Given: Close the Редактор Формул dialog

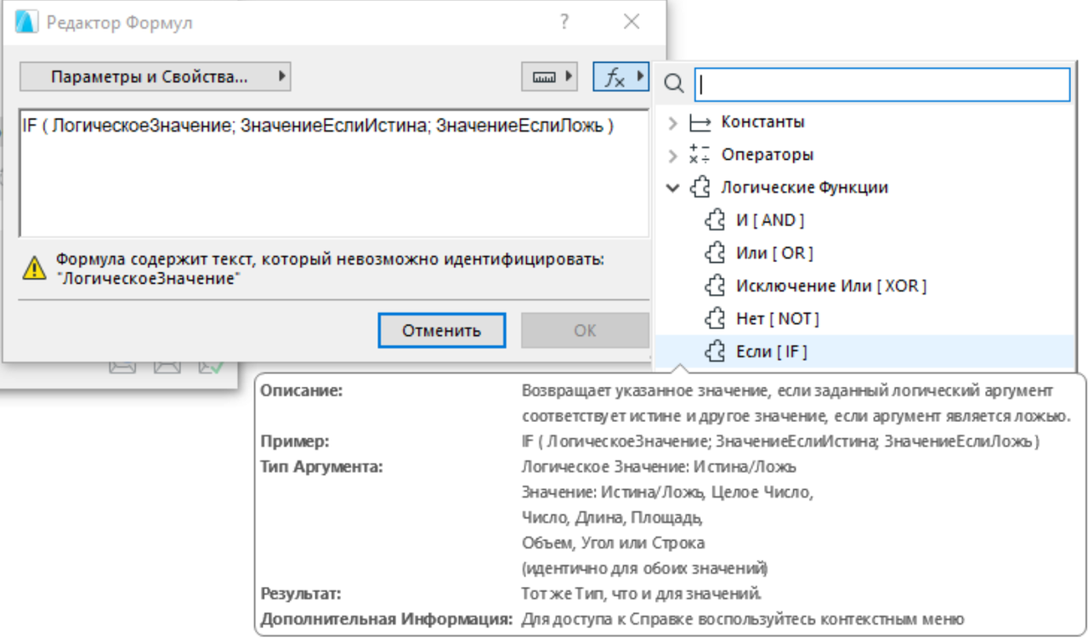Looking at the screenshot, I should click(632, 22).
